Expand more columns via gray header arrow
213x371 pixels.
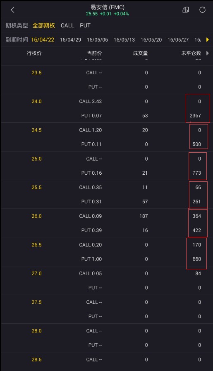[208, 53]
